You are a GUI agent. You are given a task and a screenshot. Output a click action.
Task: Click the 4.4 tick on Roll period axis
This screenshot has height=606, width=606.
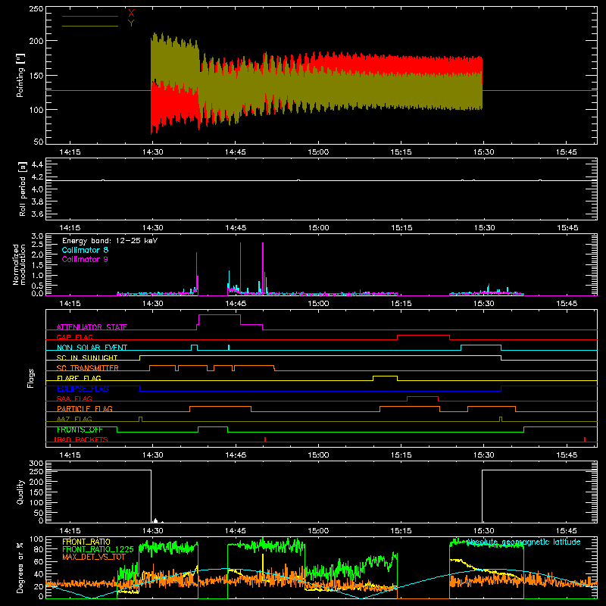[x=37, y=164]
